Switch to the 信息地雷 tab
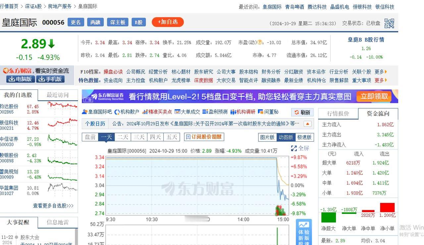 (58, 222)
